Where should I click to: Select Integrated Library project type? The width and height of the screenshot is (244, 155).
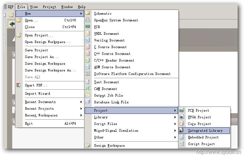(x=205, y=130)
